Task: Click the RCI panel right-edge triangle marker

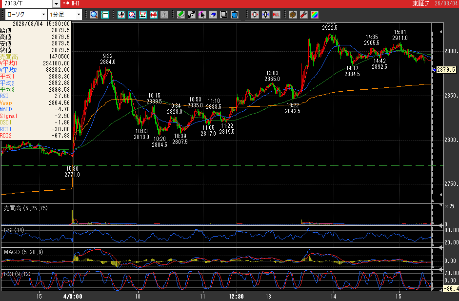Action: click(441, 271)
